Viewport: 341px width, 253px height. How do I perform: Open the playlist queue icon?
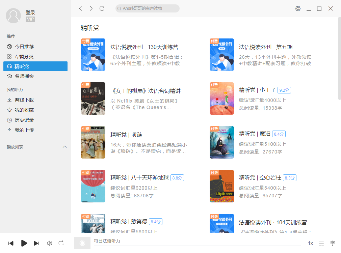[x=321, y=244]
